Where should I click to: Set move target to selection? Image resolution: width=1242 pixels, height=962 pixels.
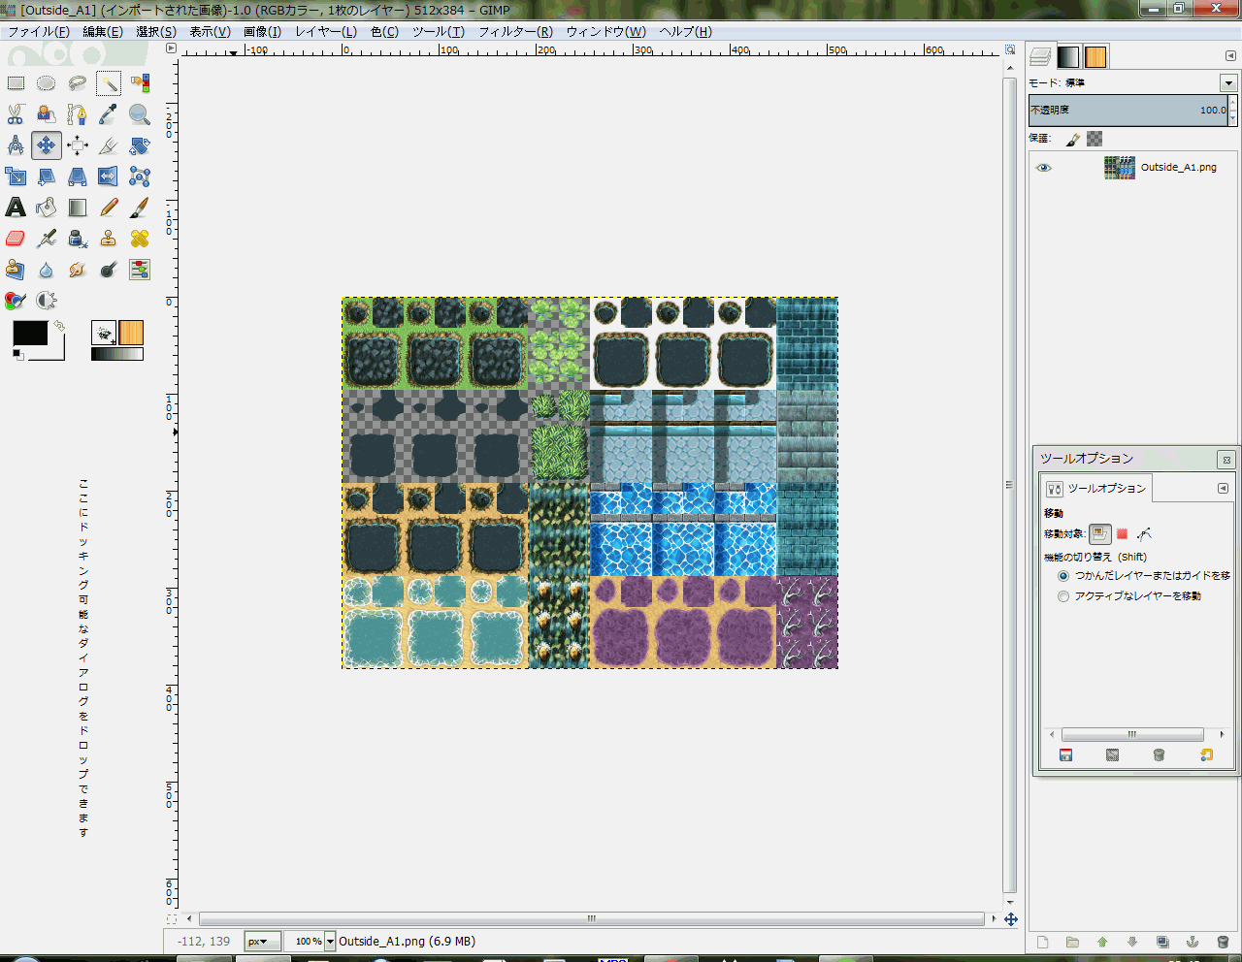(x=1123, y=534)
